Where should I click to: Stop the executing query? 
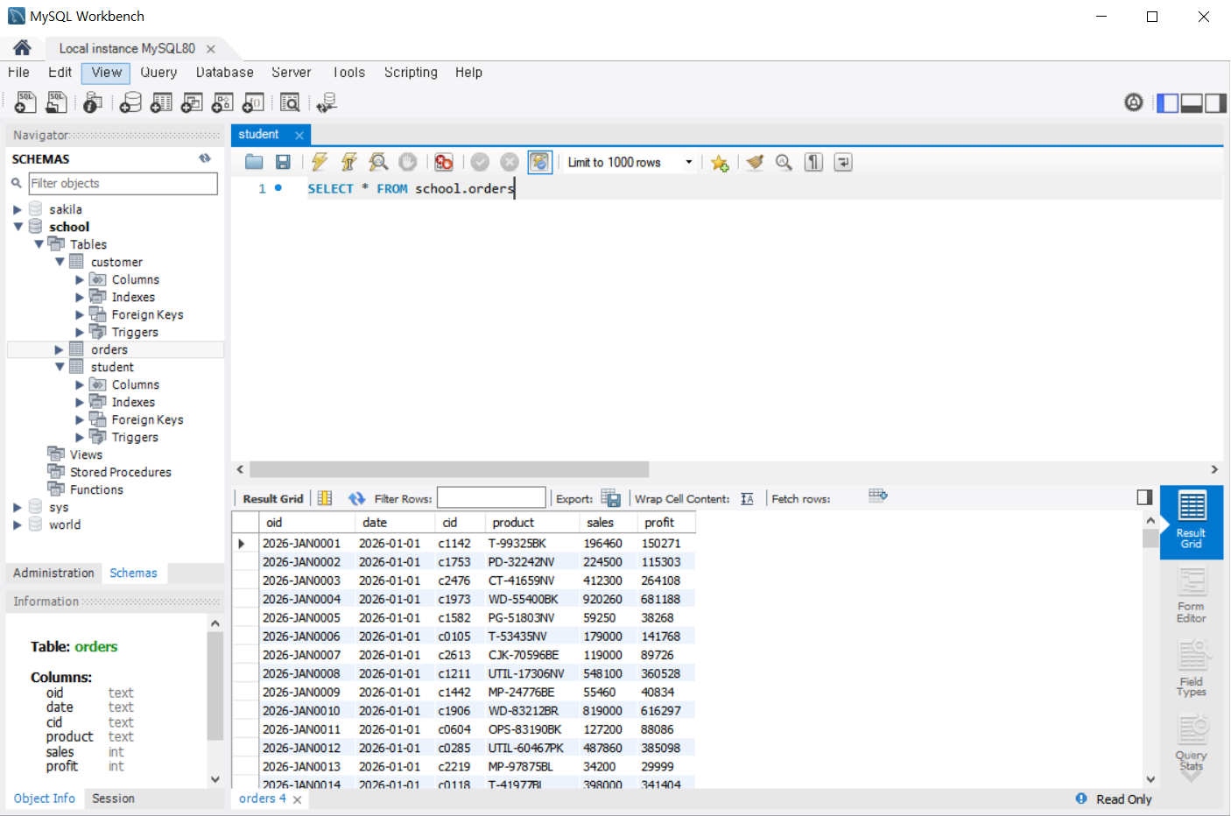coord(408,162)
